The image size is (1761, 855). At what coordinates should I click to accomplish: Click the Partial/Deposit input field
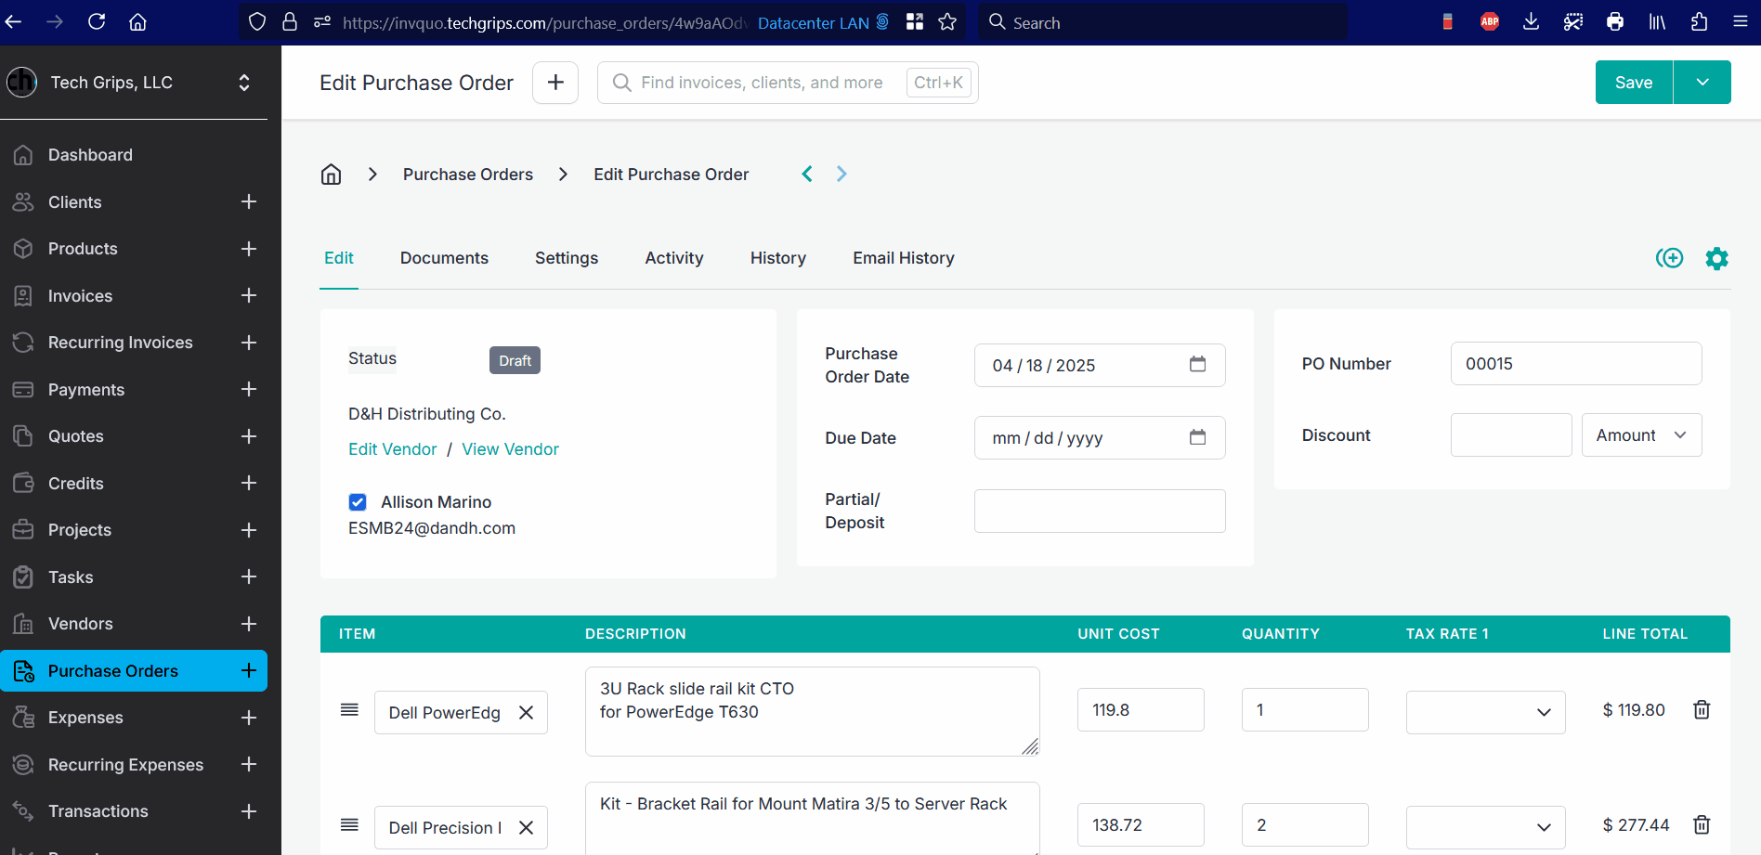(1100, 511)
